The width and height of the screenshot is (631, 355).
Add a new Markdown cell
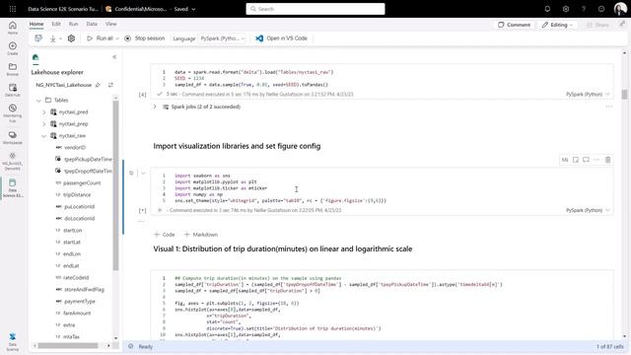coord(201,235)
